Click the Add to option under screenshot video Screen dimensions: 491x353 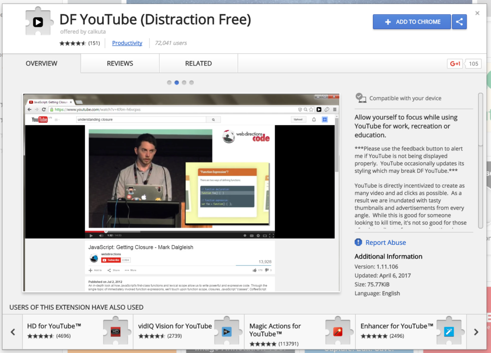(95, 270)
